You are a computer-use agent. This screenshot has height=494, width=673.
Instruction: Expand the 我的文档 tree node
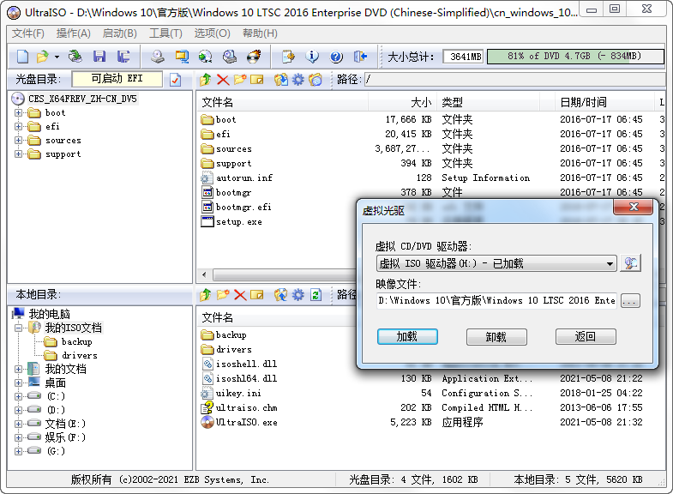coord(18,369)
